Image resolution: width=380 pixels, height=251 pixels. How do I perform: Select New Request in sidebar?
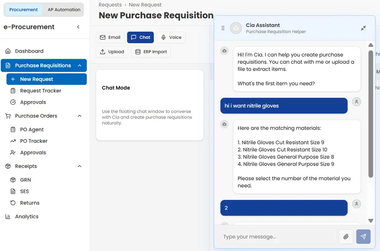point(46,79)
